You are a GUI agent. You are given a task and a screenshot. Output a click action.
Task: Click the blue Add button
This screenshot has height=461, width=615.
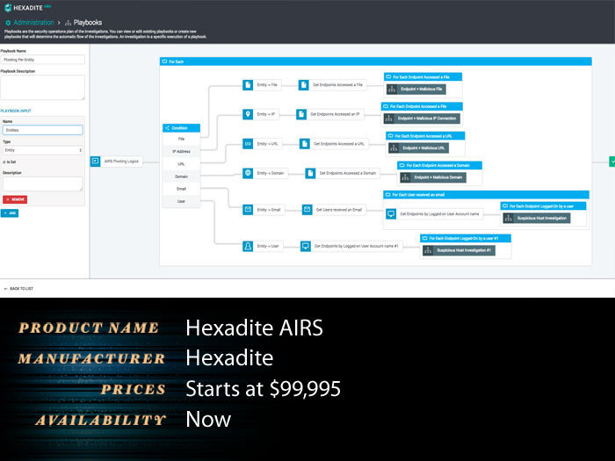coord(10,213)
